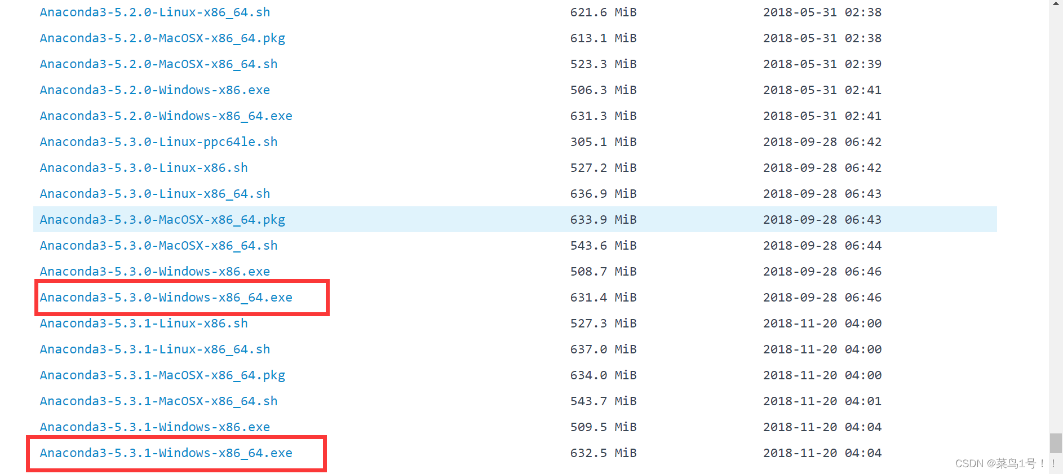Viewport: 1063px width, 474px height.
Task: Download Anaconda3-5.3.0-Windows-x86.exe installer
Action: point(155,272)
